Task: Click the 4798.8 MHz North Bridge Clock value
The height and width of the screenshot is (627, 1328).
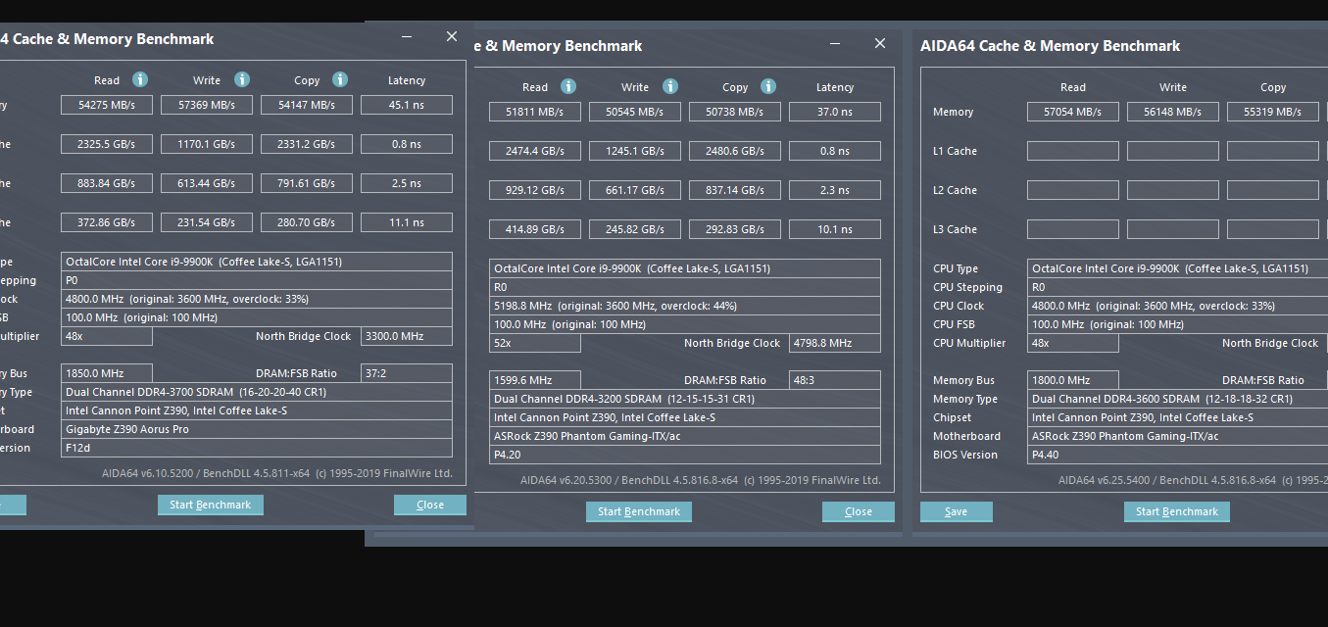Action: click(x=835, y=343)
